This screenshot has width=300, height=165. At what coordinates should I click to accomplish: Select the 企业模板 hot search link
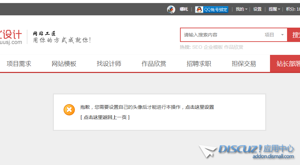point(213,47)
